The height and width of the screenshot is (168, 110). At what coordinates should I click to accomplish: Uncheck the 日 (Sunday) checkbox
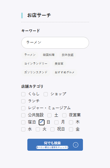[42, 122]
